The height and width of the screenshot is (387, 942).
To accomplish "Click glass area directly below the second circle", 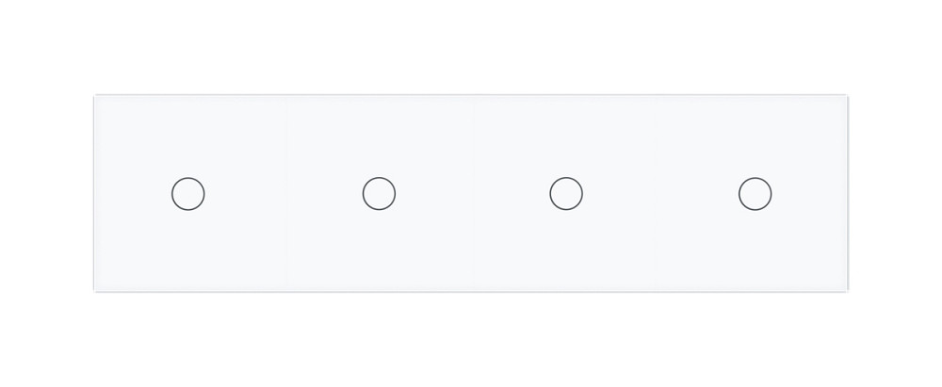I will pos(379,250).
